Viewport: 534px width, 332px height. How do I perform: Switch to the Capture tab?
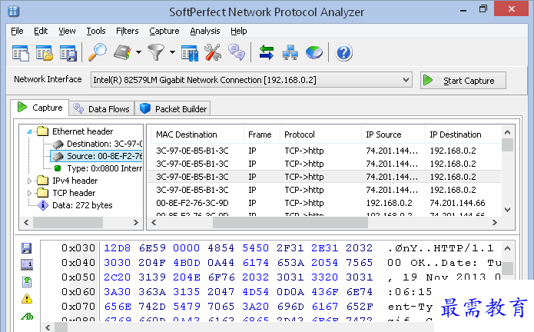(x=40, y=108)
